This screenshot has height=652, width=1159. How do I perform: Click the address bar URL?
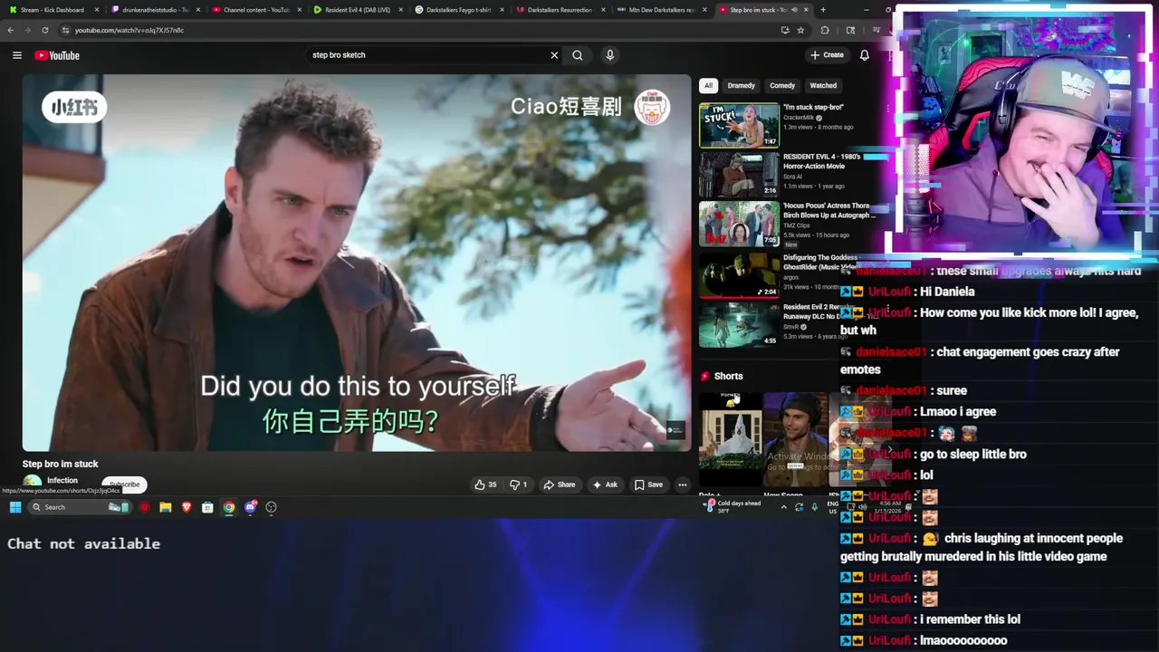[129, 30]
